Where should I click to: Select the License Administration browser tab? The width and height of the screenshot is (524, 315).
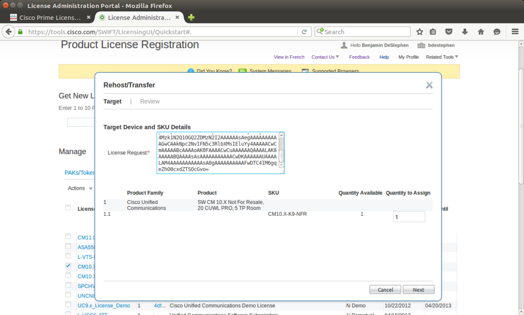click(139, 17)
